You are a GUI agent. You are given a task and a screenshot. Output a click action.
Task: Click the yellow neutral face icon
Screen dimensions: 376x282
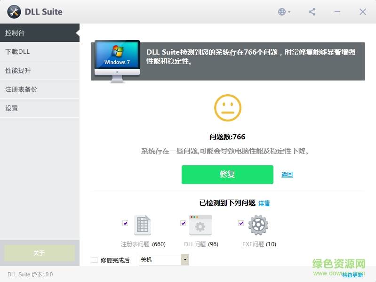pos(227,108)
